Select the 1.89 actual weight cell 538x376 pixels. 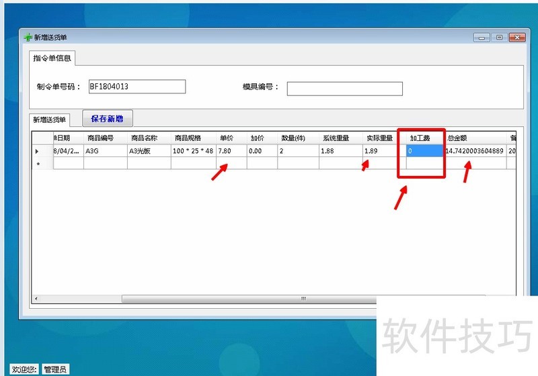pos(384,150)
